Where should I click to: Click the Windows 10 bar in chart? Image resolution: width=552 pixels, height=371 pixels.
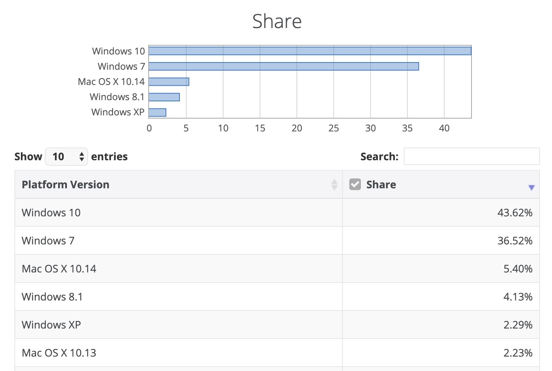pos(310,51)
